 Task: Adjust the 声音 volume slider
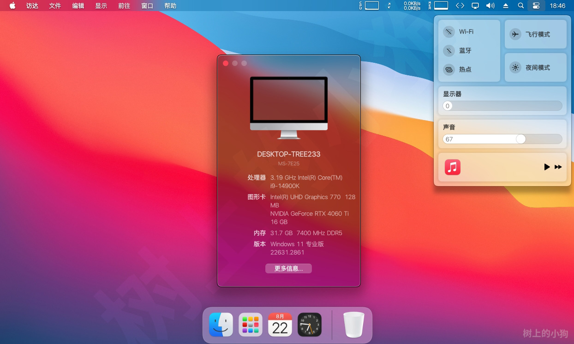(520, 139)
